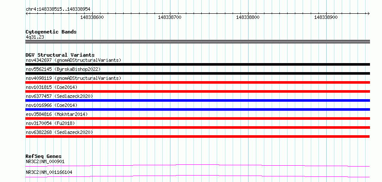Open variant nsv6382268 (Sedlazeck2020) label
The width and height of the screenshot is (382, 182).
pyautogui.click(x=59, y=132)
